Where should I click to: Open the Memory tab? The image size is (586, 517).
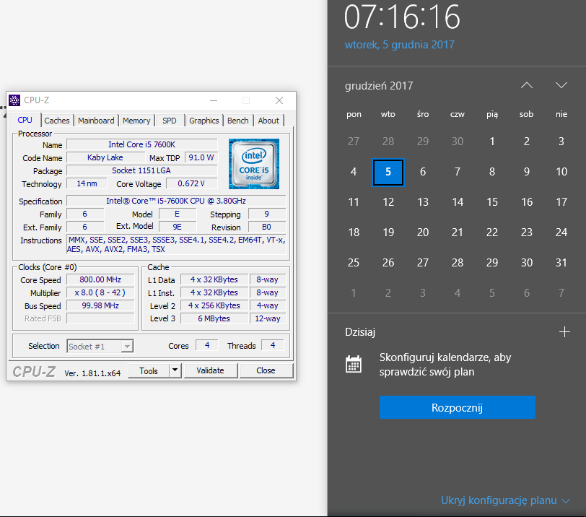[x=136, y=121]
